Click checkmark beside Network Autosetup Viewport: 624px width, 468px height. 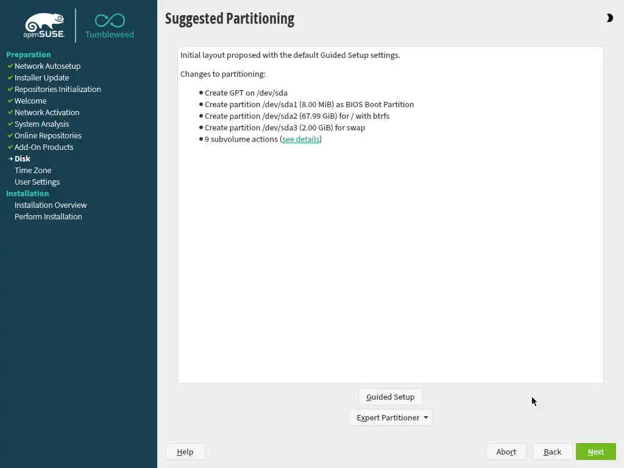pyautogui.click(x=10, y=66)
